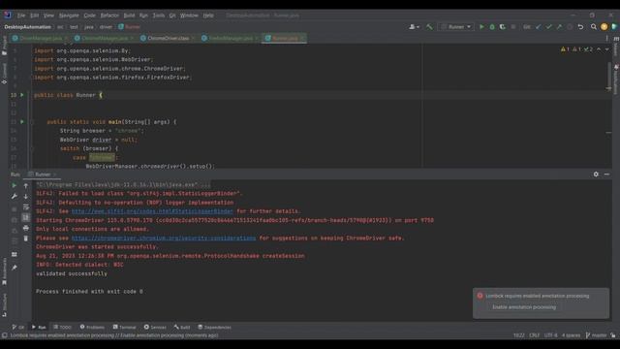Screen dimensions: 620x349
Task: Open the Services tool window
Action: click(155, 328)
